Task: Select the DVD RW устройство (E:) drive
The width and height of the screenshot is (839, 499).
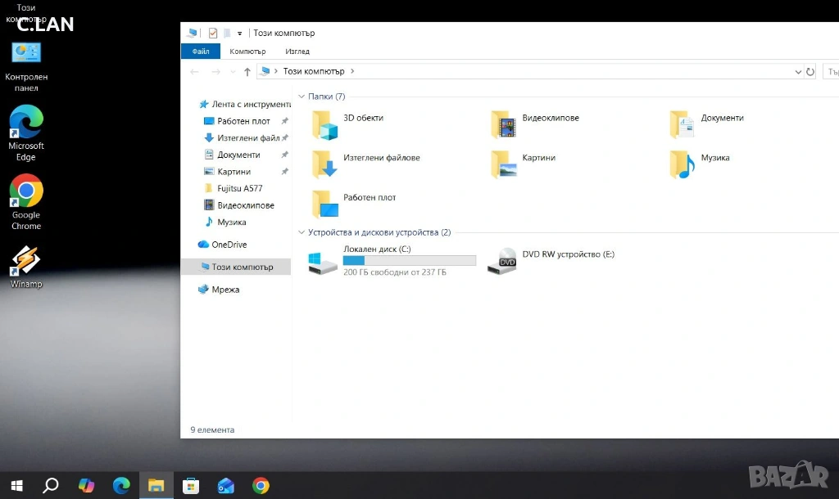Action: point(501,262)
